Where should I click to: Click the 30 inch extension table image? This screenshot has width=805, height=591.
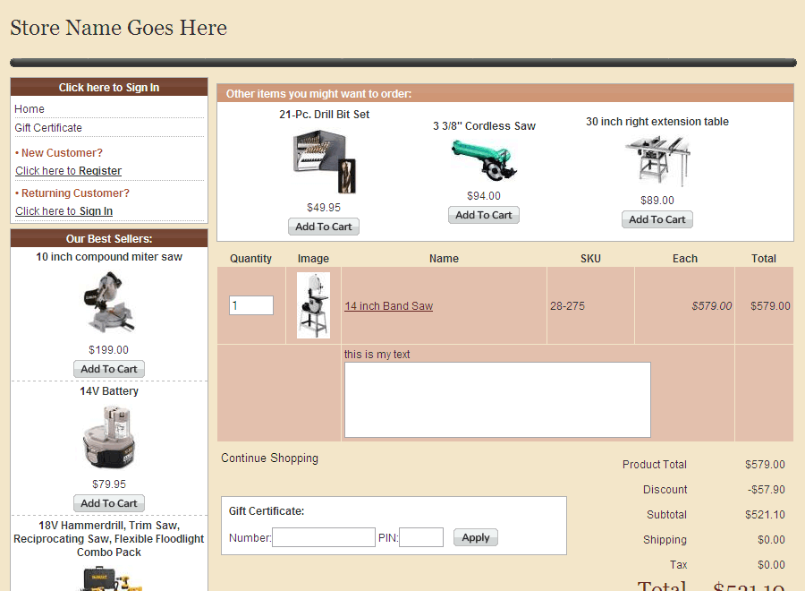pyautogui.click(x=657, y=160)
